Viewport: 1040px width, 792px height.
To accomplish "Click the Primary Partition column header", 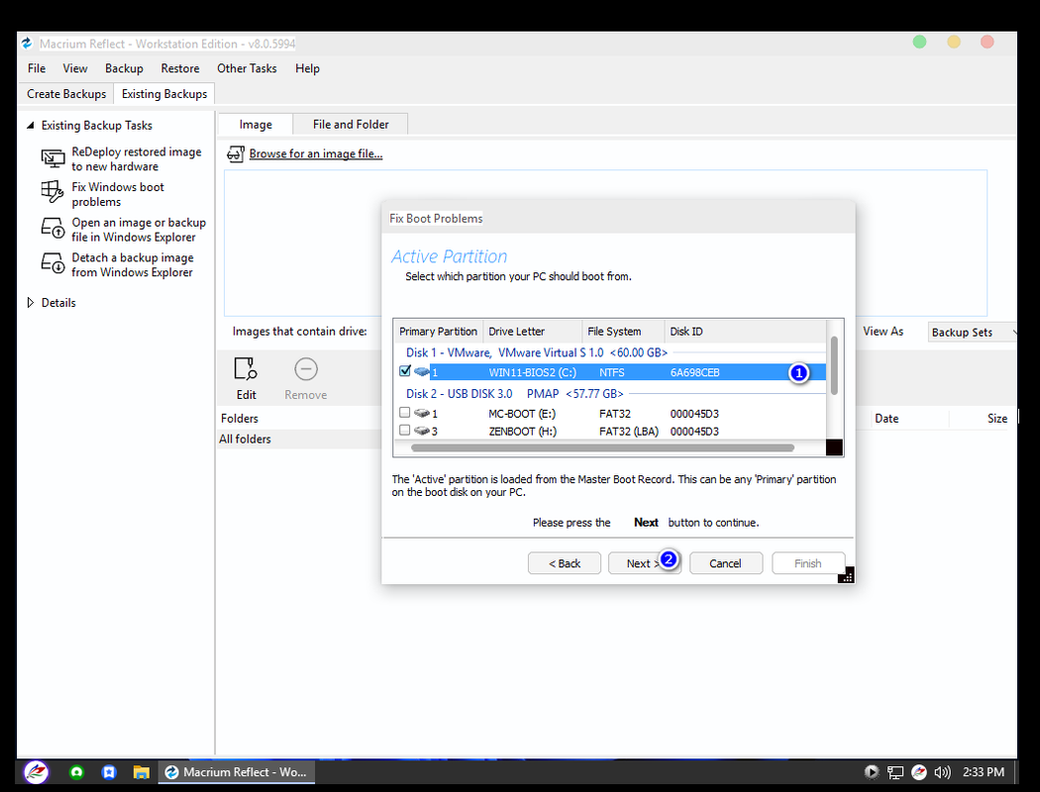I will click(x=439, y=332).
